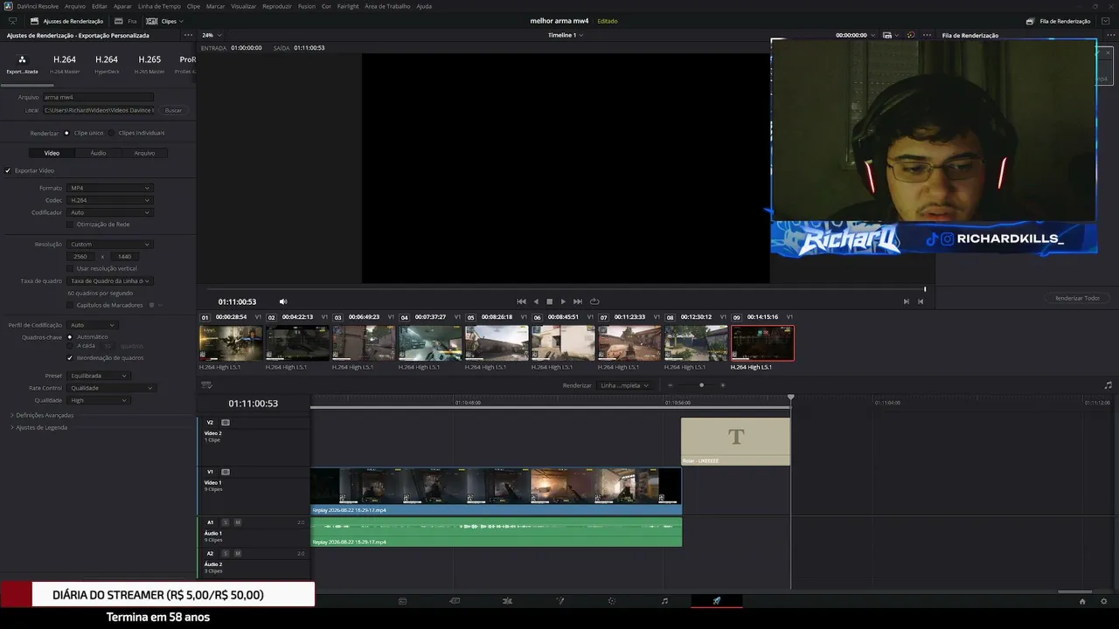Go to project manager home icon
This screenshot has height=629, width=1119.
[1082, 601]
